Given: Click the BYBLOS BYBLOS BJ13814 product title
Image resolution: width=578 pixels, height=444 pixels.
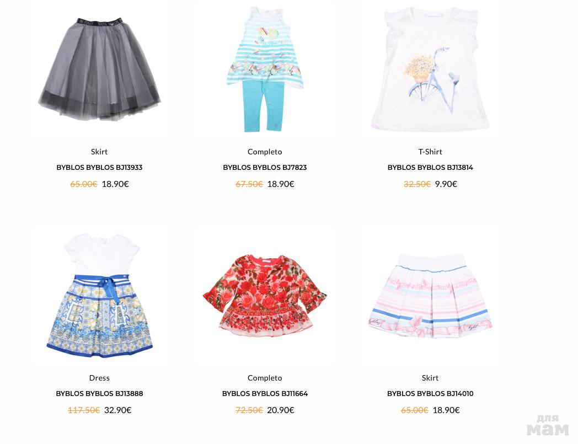Looking at the screenshot, I should coord(430,168).
